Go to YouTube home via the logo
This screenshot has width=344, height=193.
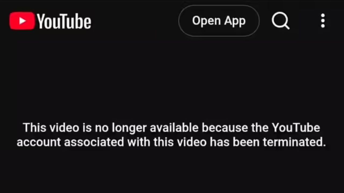click(50, 21)
